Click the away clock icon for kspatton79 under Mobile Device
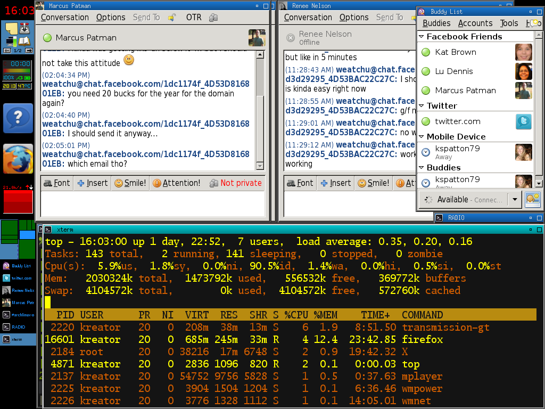Image resolution: width=545 pixels, height=409 pixels. (426, 152)
